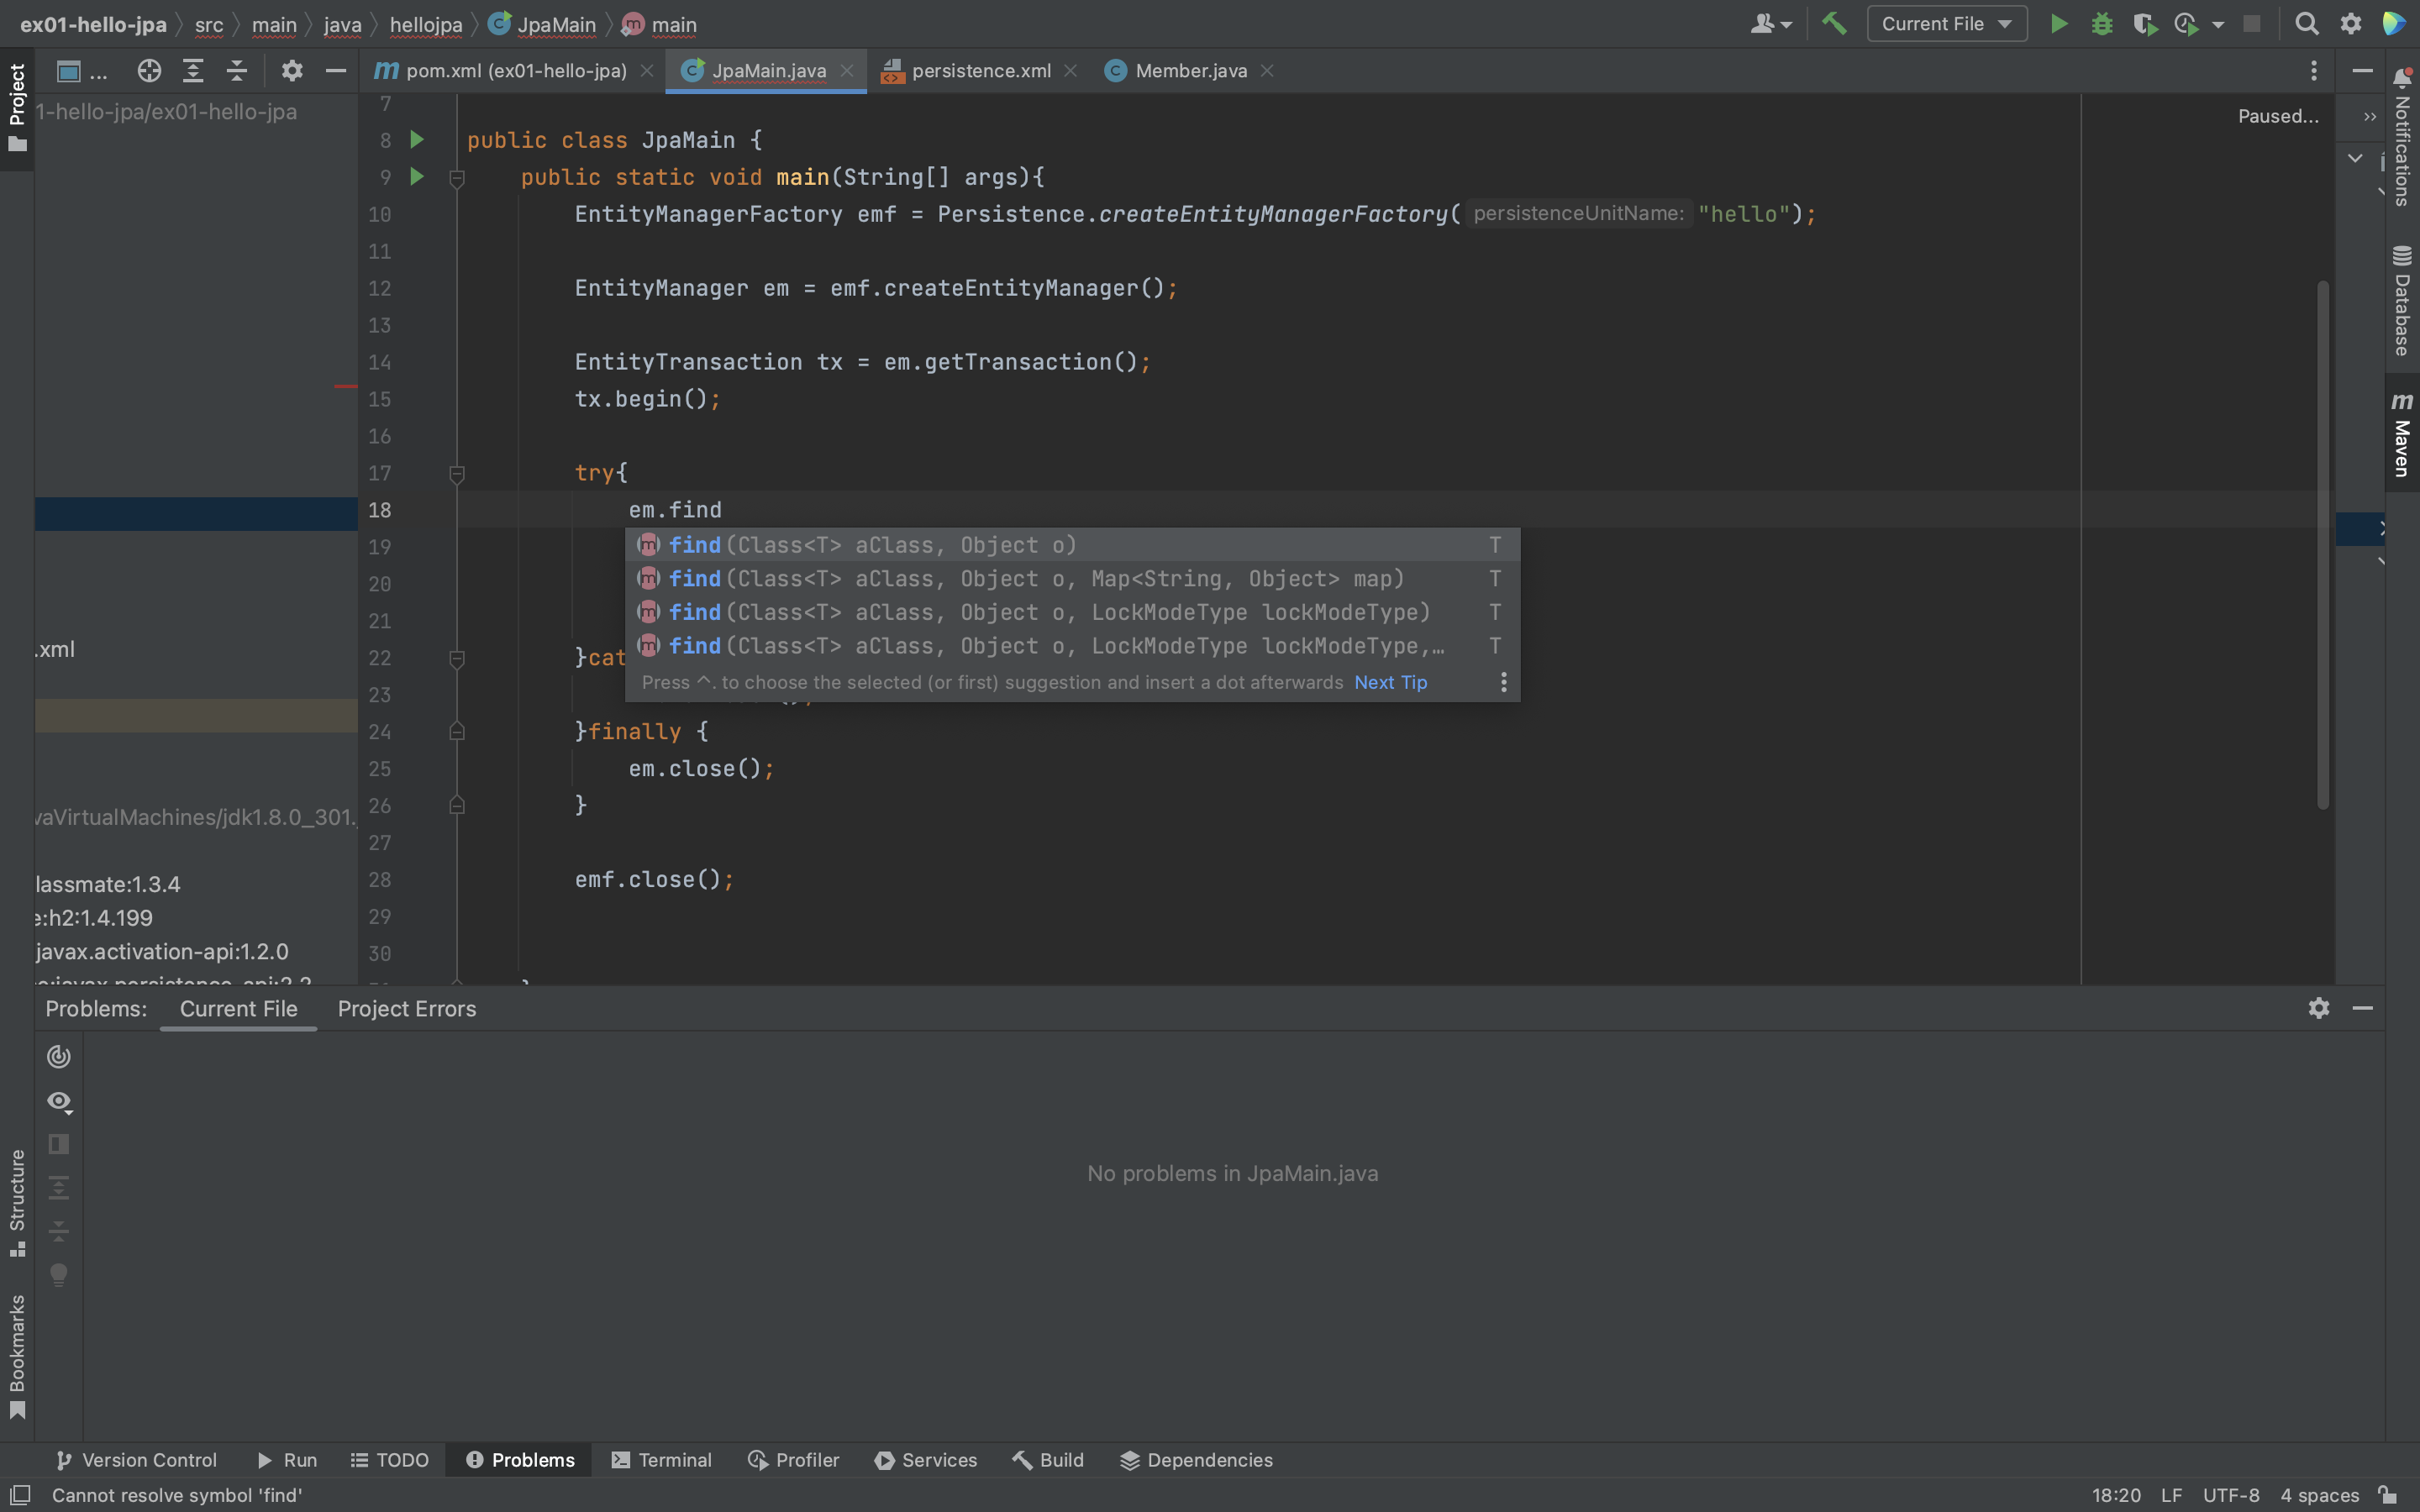Collapse all in Project panel
Image resolution: width=2420 pixels, height=1512 pixels.
click(x=237, y=71)
